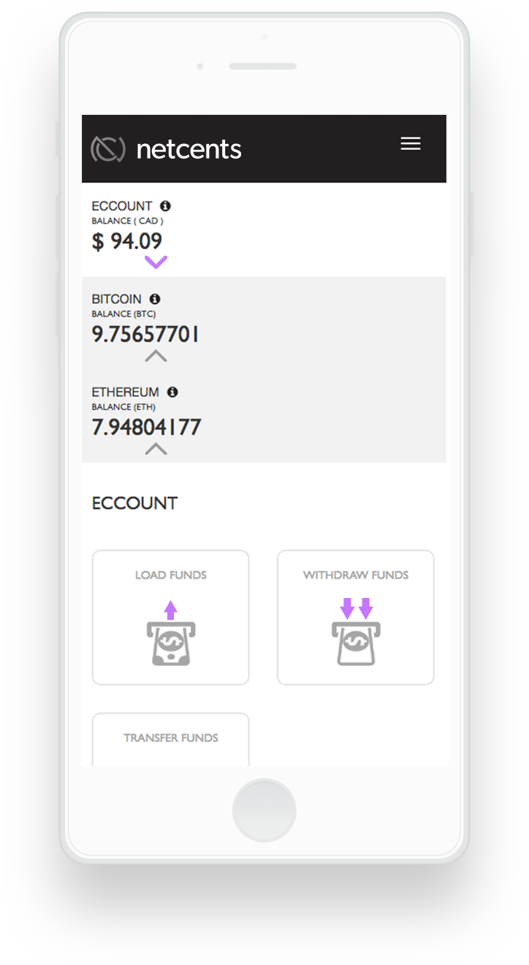Image resolution: width=529 pixels, height=965 pixels.
Task: Select the Ethereum balance 7.94804177
Action: (x=146, y=427)
